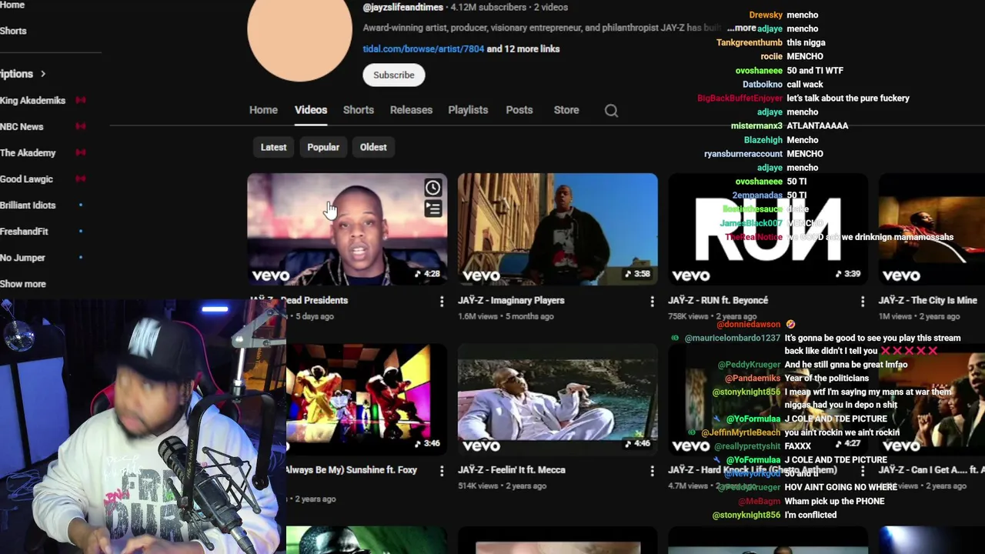This screenshot has width=985, height=554.
Task: Click the @jayzslifeandtimes channel handle
Action: pyautogui.click(x=403, y=7)
